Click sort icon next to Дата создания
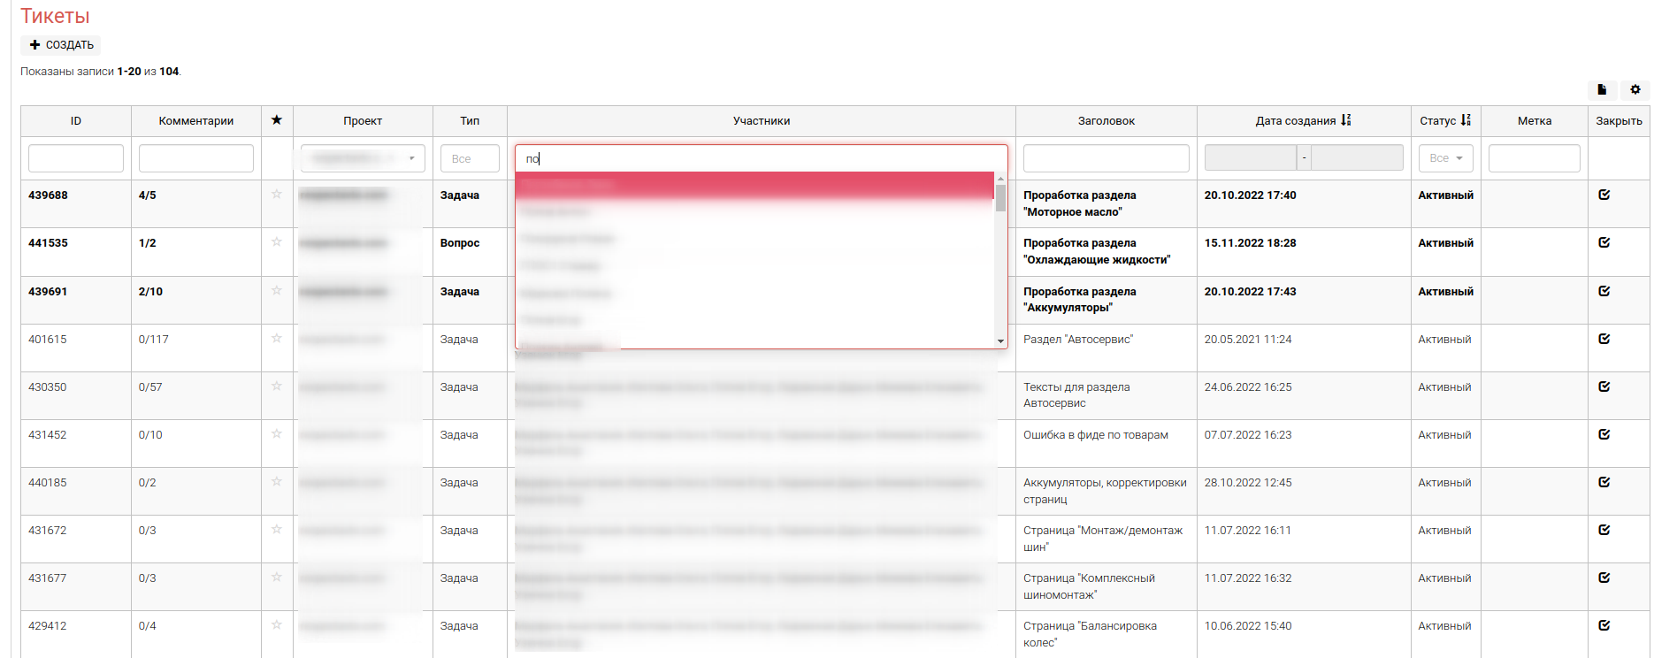Image resolution: width=1654 pixels, height=658 pixels. click(1346, 120)
